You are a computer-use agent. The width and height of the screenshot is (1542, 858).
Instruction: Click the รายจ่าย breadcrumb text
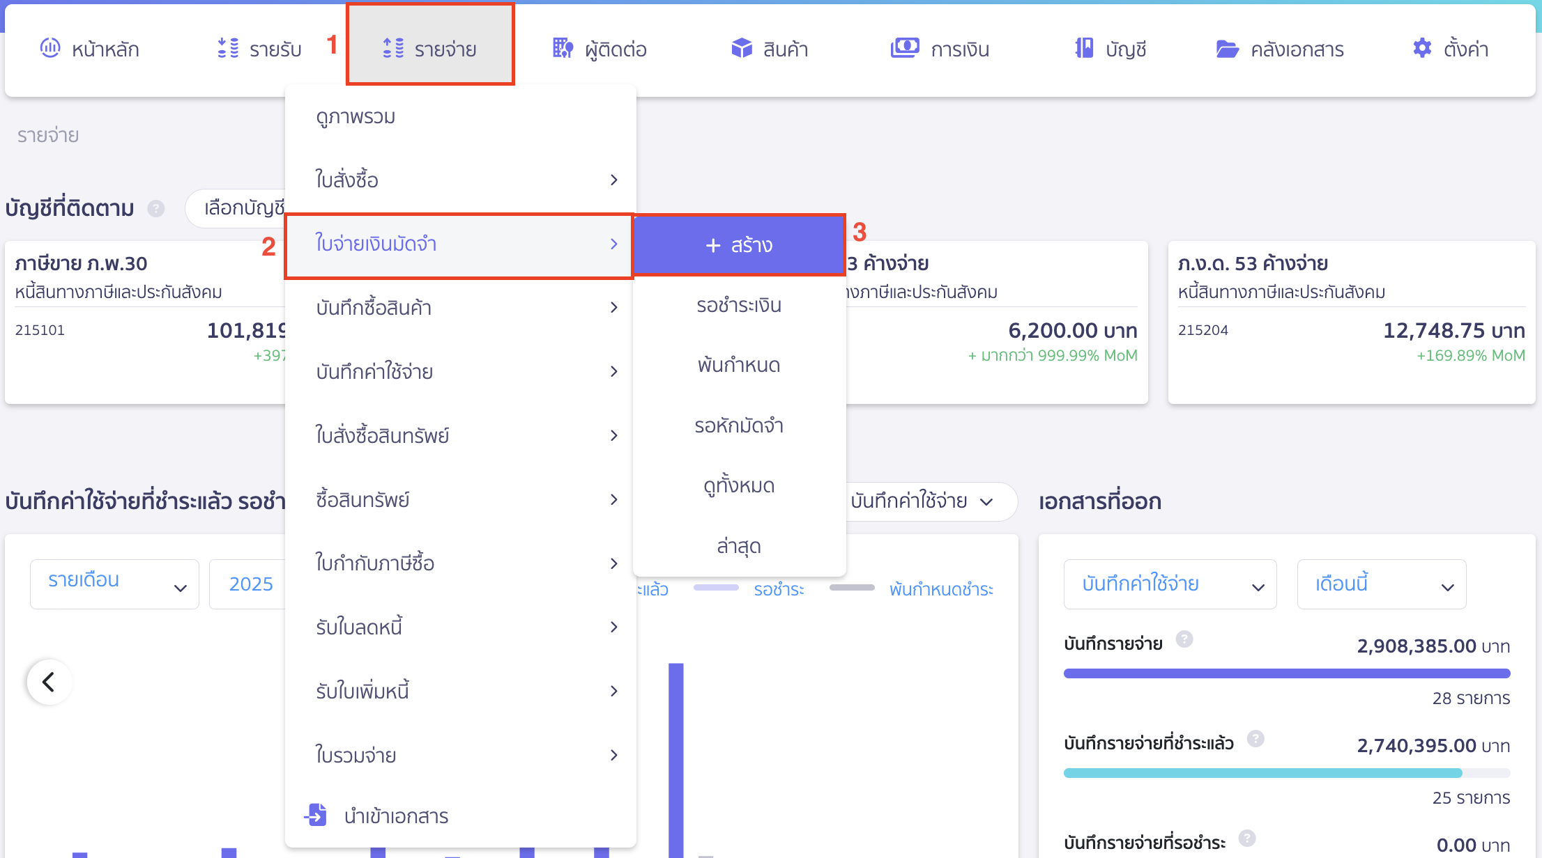(48, 135)
